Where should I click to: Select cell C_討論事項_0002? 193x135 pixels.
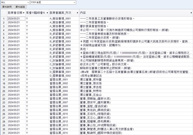(x=64, y=64)
